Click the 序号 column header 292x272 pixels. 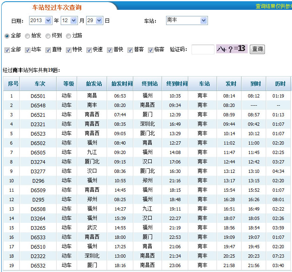[x=11, y=84]
